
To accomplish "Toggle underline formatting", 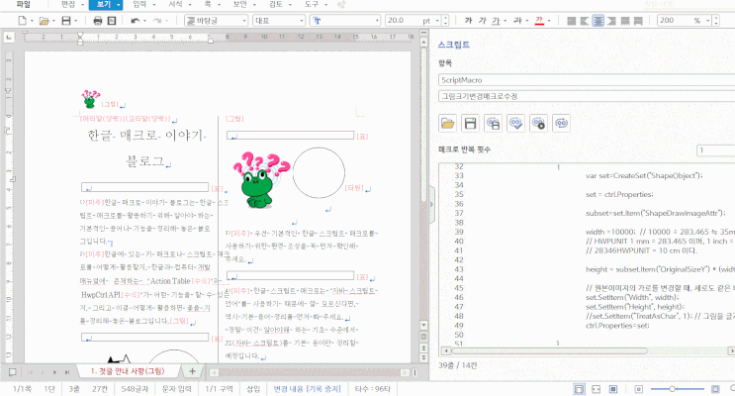I will [496, 21].
